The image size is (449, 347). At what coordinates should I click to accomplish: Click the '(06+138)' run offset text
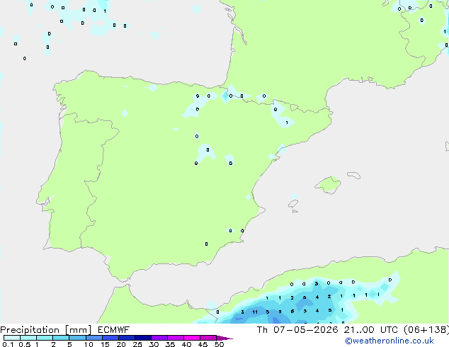(426, 330)
